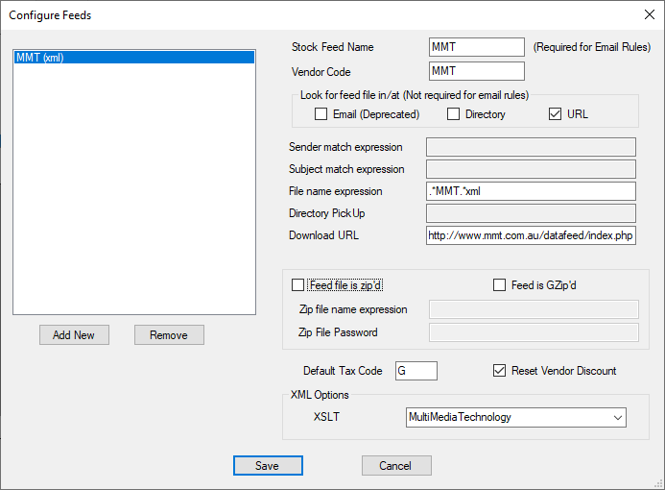
Task: Close the Configure Feeds dialog
Action: 648,14
